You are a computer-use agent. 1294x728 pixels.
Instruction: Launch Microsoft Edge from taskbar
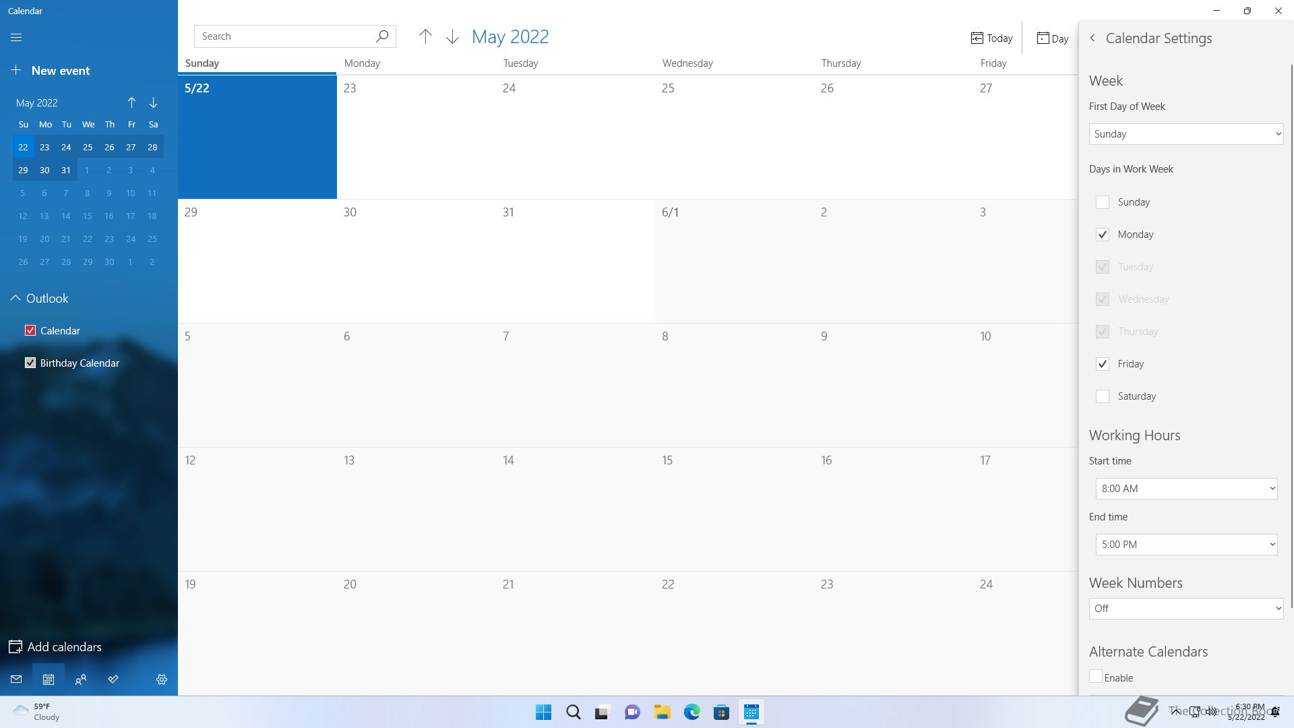691,712
